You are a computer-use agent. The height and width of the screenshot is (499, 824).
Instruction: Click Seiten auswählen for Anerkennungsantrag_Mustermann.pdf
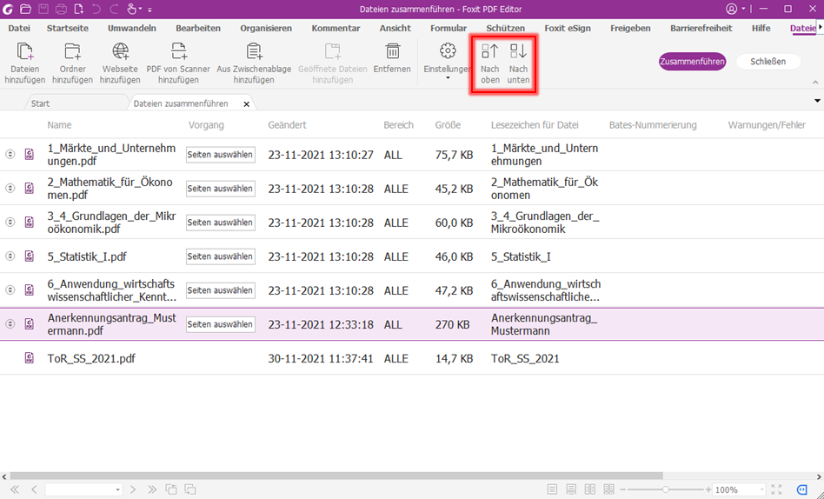point(220,324)
